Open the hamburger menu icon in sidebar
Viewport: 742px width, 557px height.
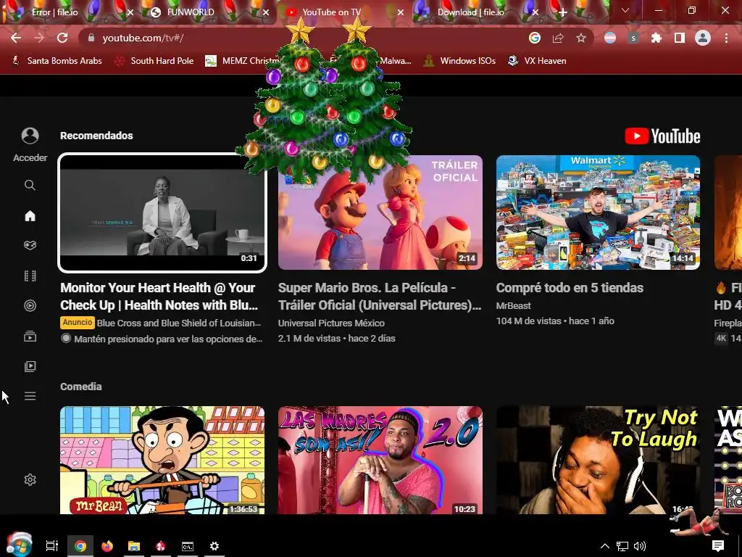(30, 396)
